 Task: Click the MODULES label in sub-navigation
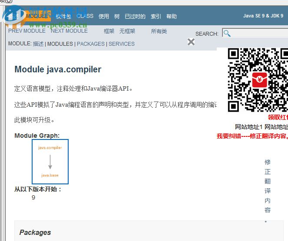(60, 44)
